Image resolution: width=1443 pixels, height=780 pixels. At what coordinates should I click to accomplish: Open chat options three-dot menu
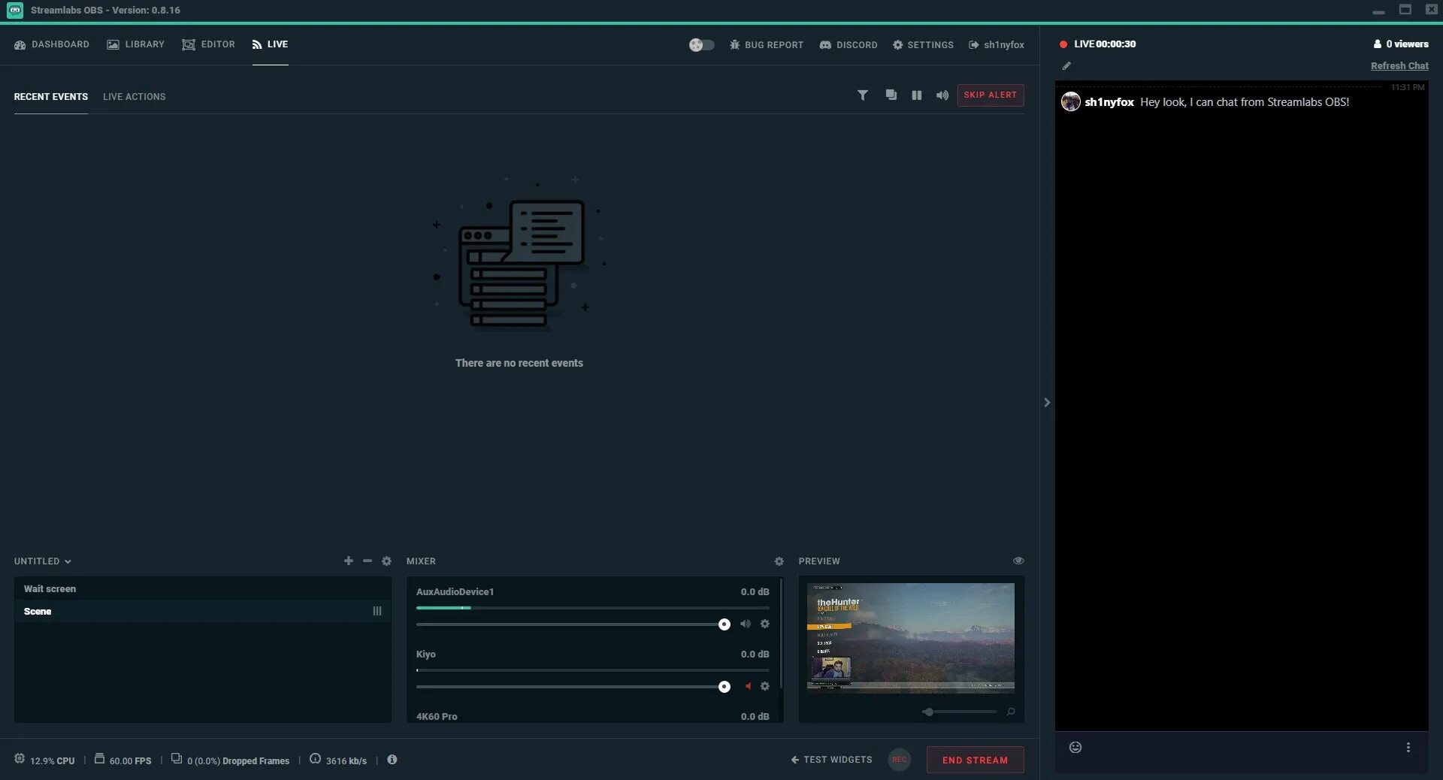coord(1408,748)
